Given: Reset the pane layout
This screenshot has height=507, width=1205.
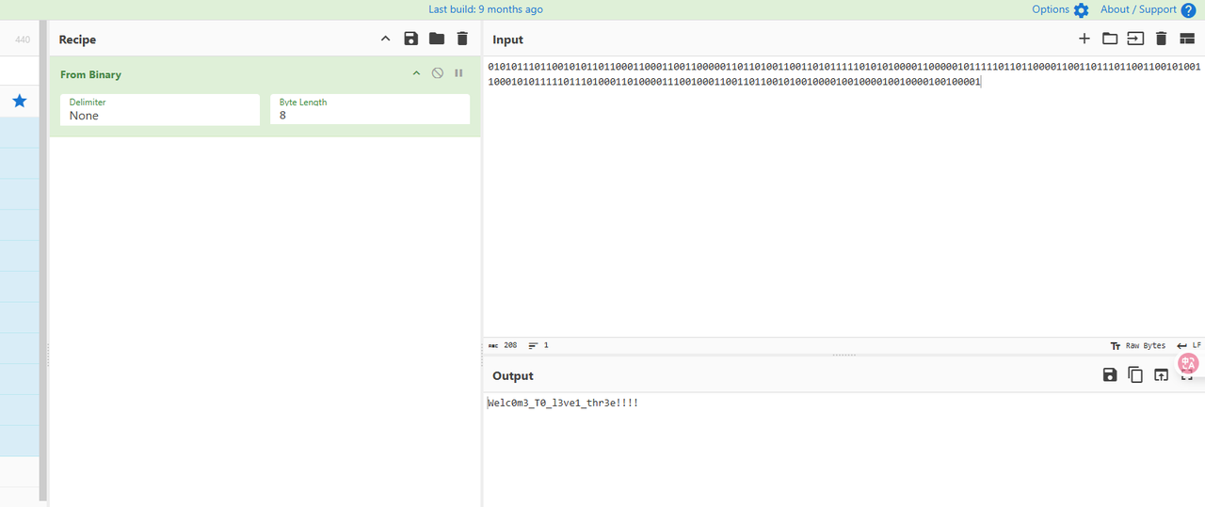Looking at the screenshot, I should coord(1186,39).
